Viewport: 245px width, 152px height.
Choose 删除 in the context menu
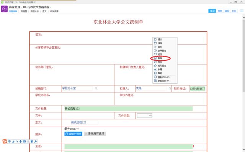tap(160, 58)
